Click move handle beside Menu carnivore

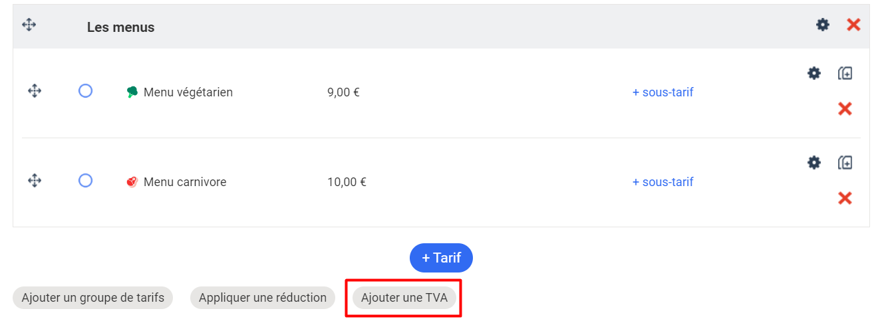[x=35, y=181]
